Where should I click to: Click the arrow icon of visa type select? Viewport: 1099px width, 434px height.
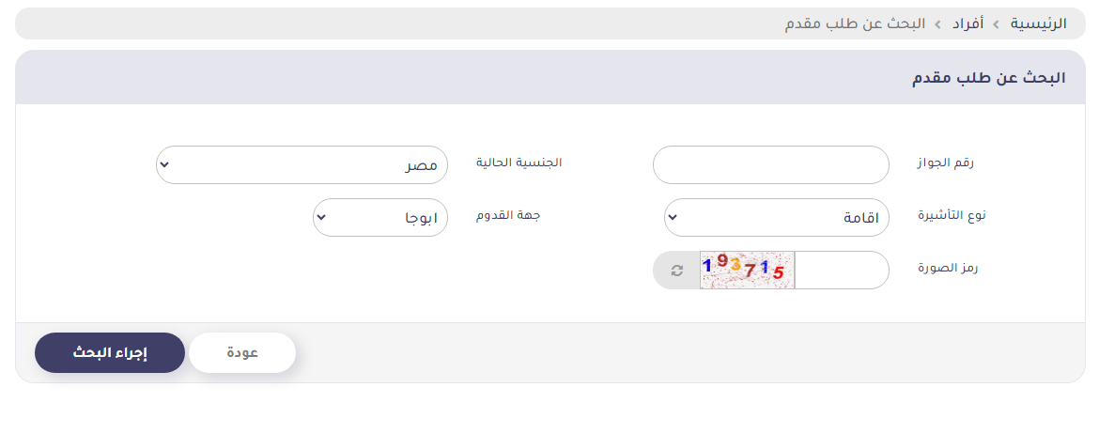(x=673, y=217)
